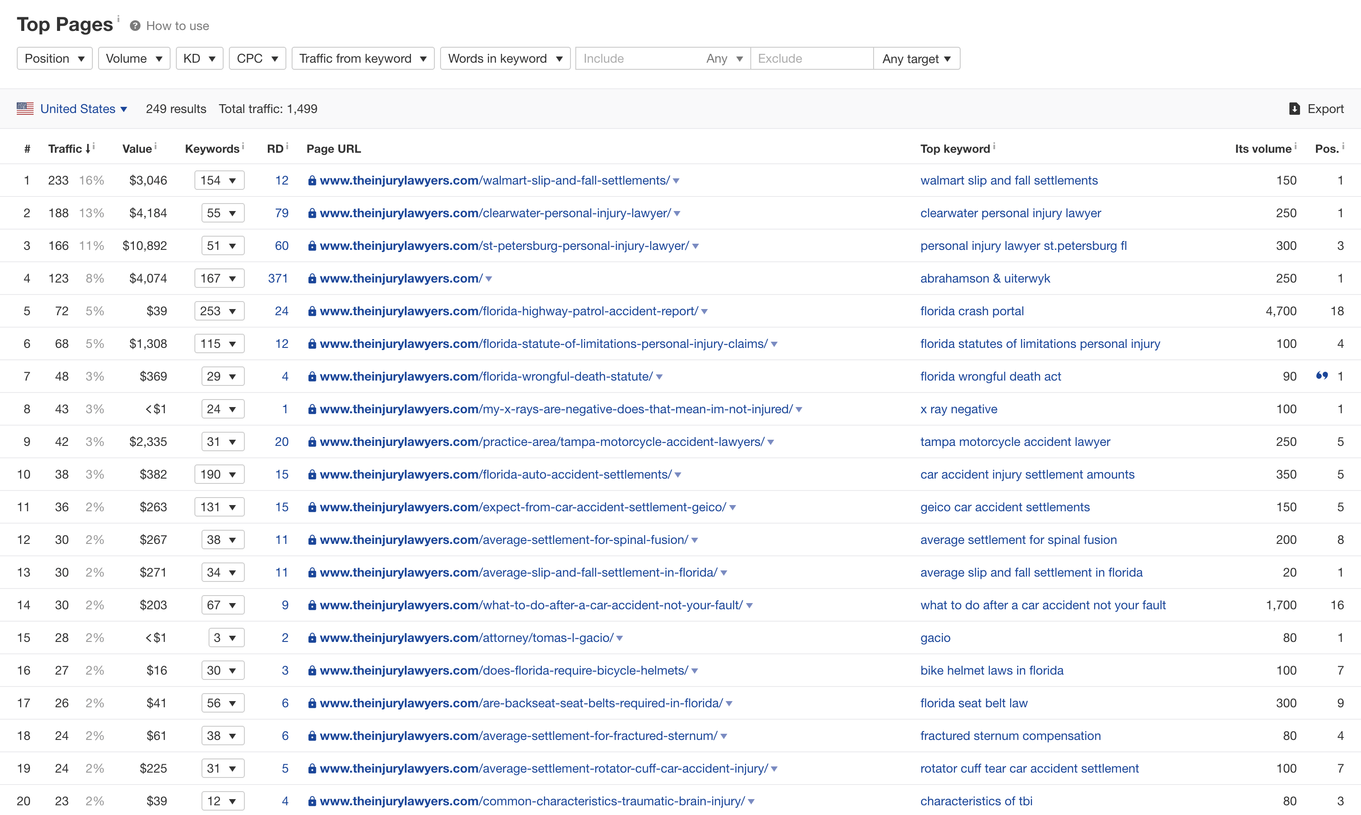Viewport: 1361px width, 815px height.
Task: Click the United States flag icon
Action: (25, 108)
